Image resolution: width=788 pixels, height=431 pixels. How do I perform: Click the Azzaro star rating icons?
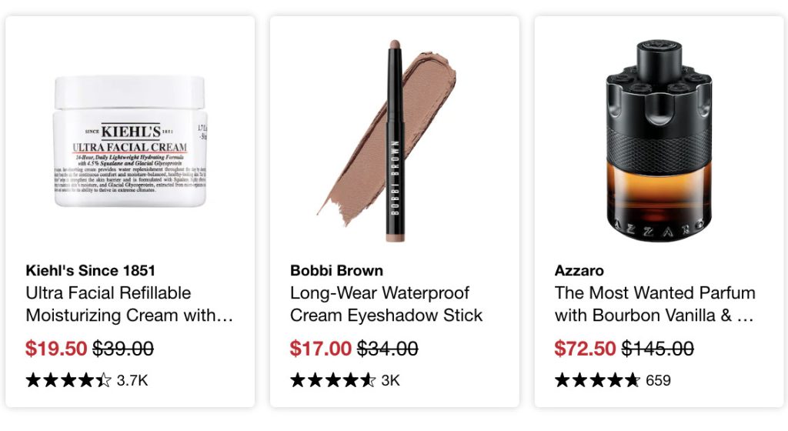tap(597, 380)
